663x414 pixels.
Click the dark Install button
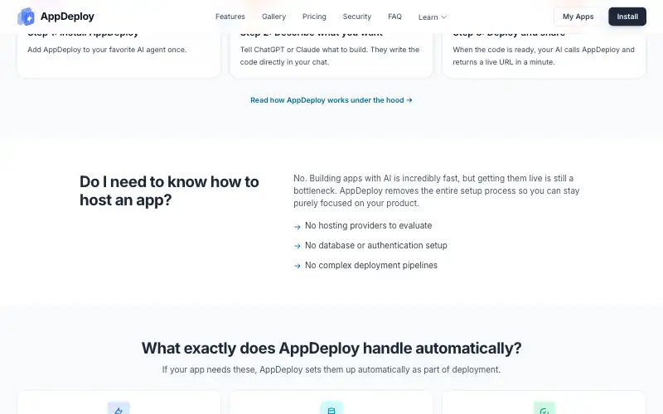pos(627,17)
